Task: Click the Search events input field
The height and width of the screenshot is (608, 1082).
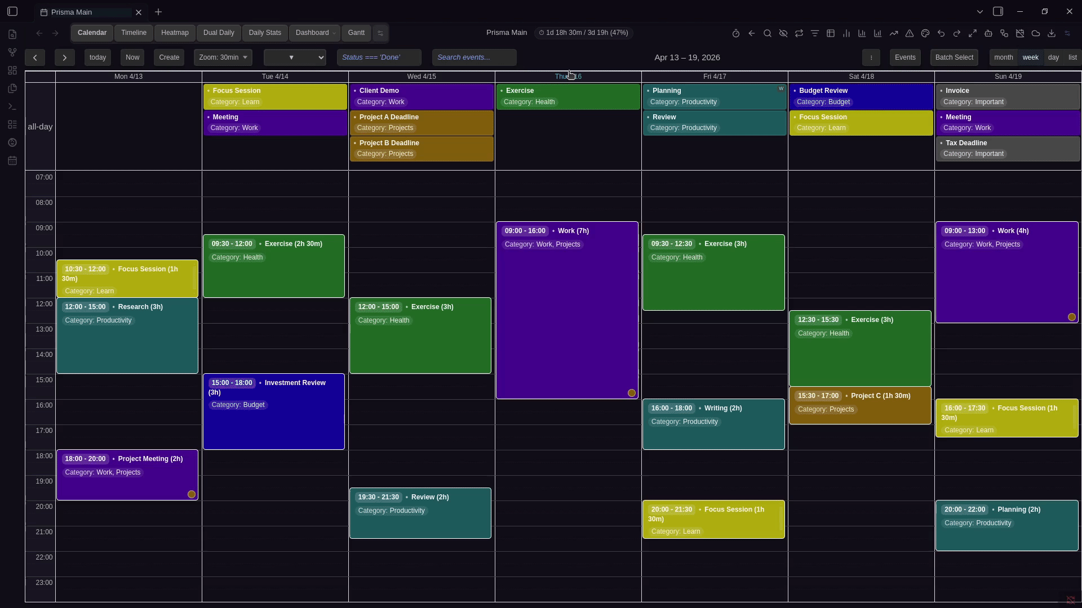Action: point(474,57)
